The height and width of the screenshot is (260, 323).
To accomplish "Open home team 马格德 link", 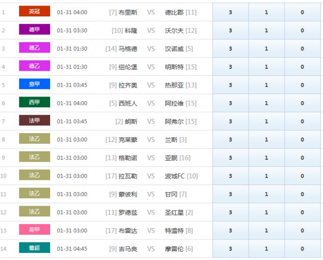I will [128, 49].
